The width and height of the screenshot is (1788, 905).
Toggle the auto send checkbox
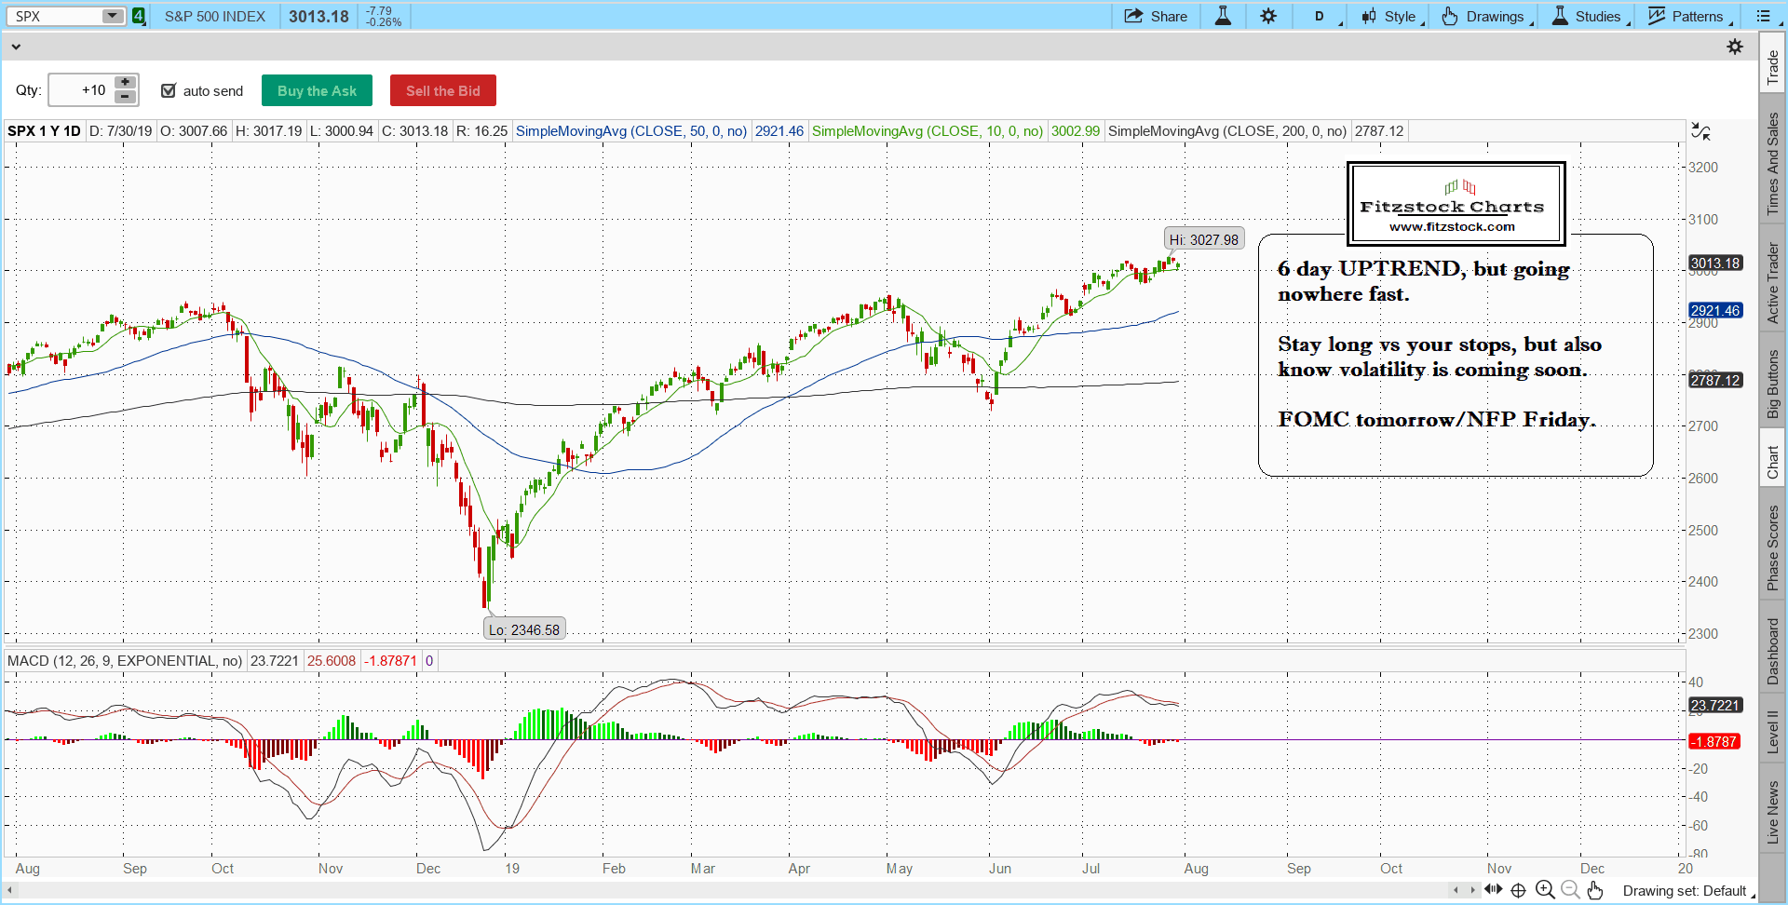pyautogui.click(x=169, y=90)
